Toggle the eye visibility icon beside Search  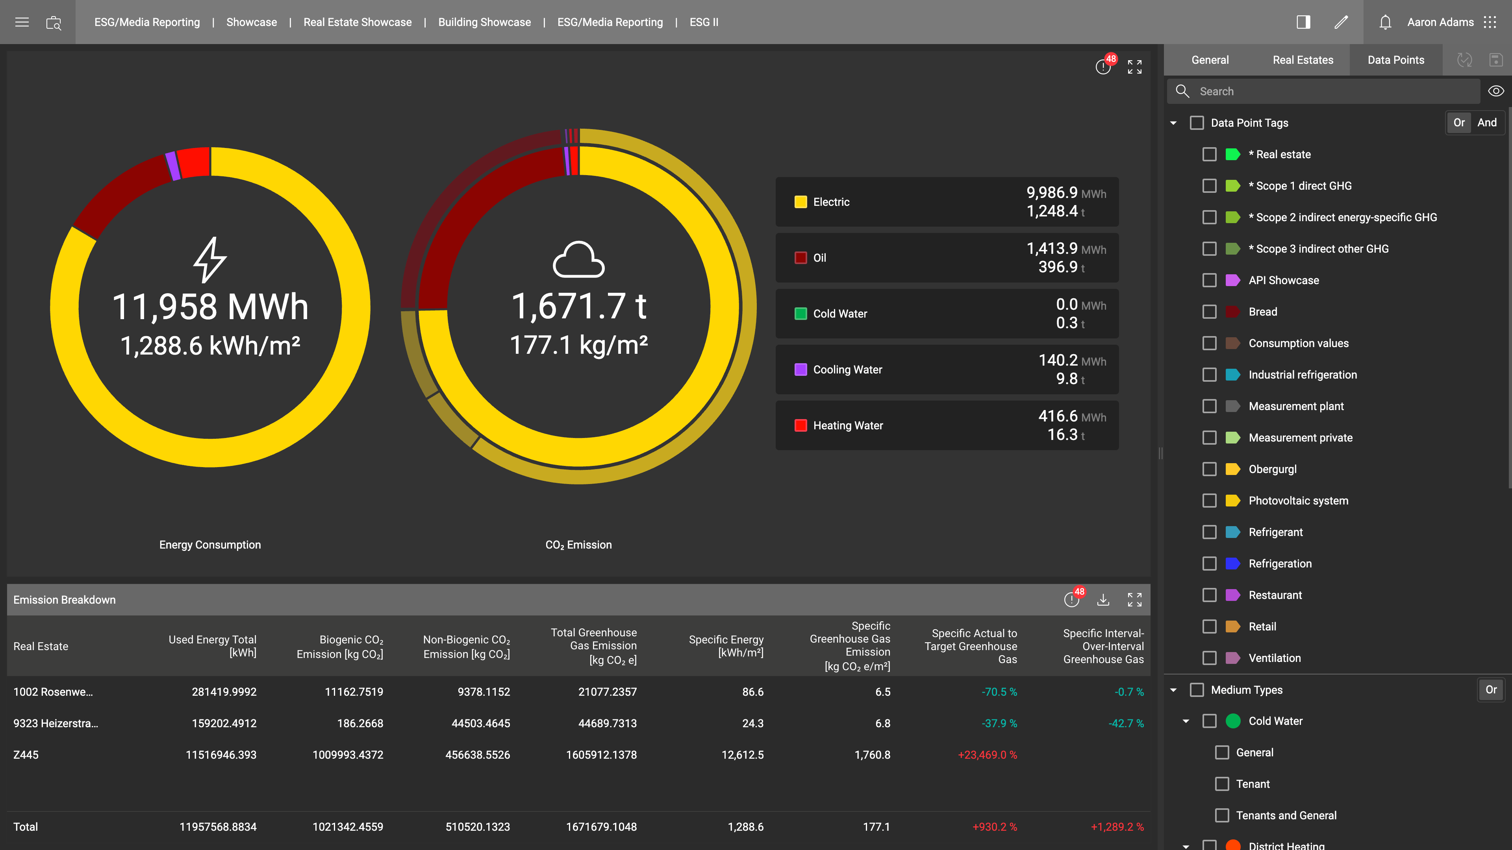pos(1495,91)
